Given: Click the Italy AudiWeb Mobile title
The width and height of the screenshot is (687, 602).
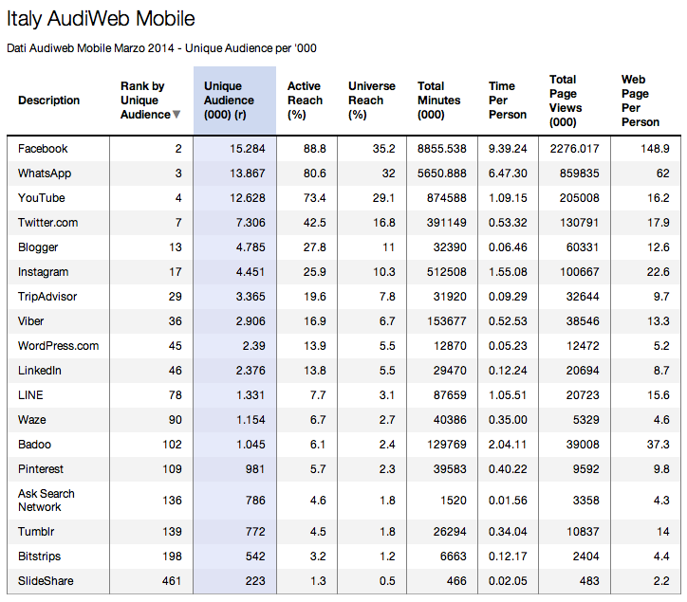Looking at the screenshot, I should pyautogui.click(x=101, y=19).
